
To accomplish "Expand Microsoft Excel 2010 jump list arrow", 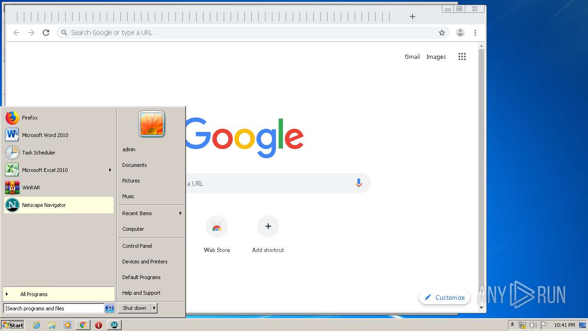I will pyautogui.click(x=110, y=170).
